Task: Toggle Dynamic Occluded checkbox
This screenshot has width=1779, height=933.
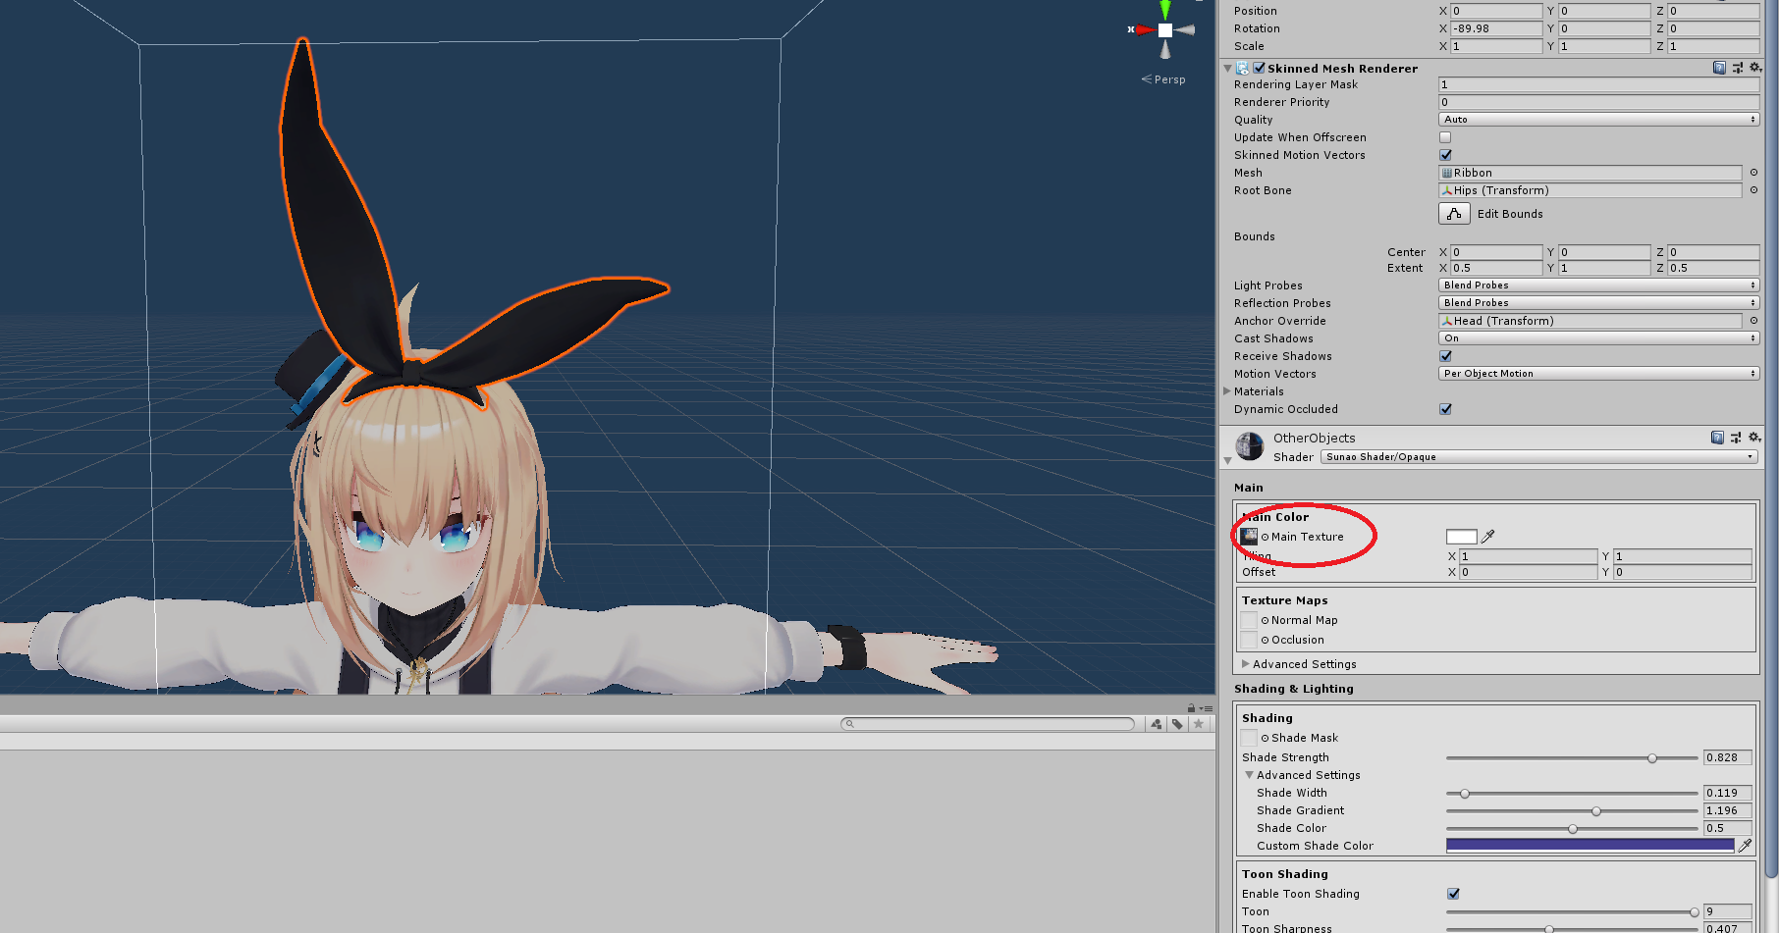Action: tap(1445, 409)
